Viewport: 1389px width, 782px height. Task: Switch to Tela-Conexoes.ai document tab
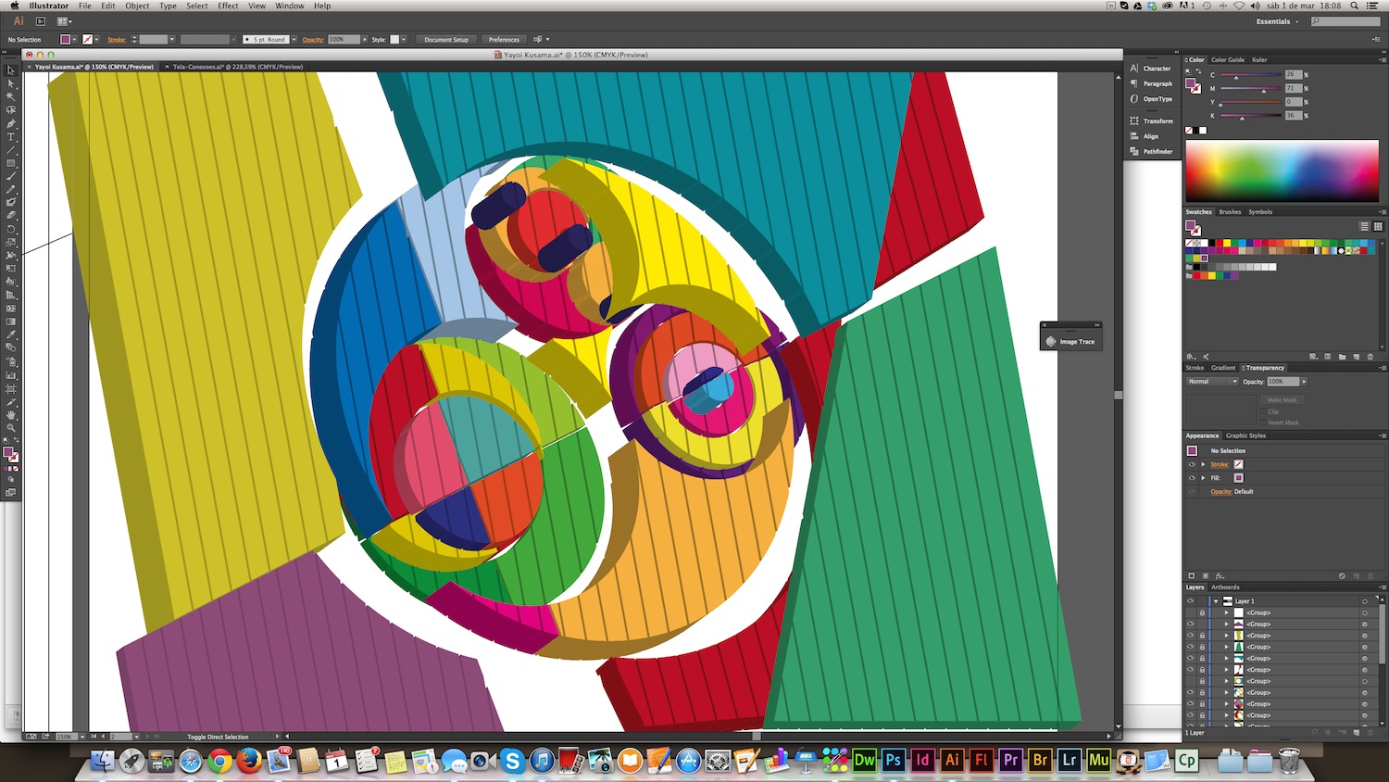click(237, 67)
